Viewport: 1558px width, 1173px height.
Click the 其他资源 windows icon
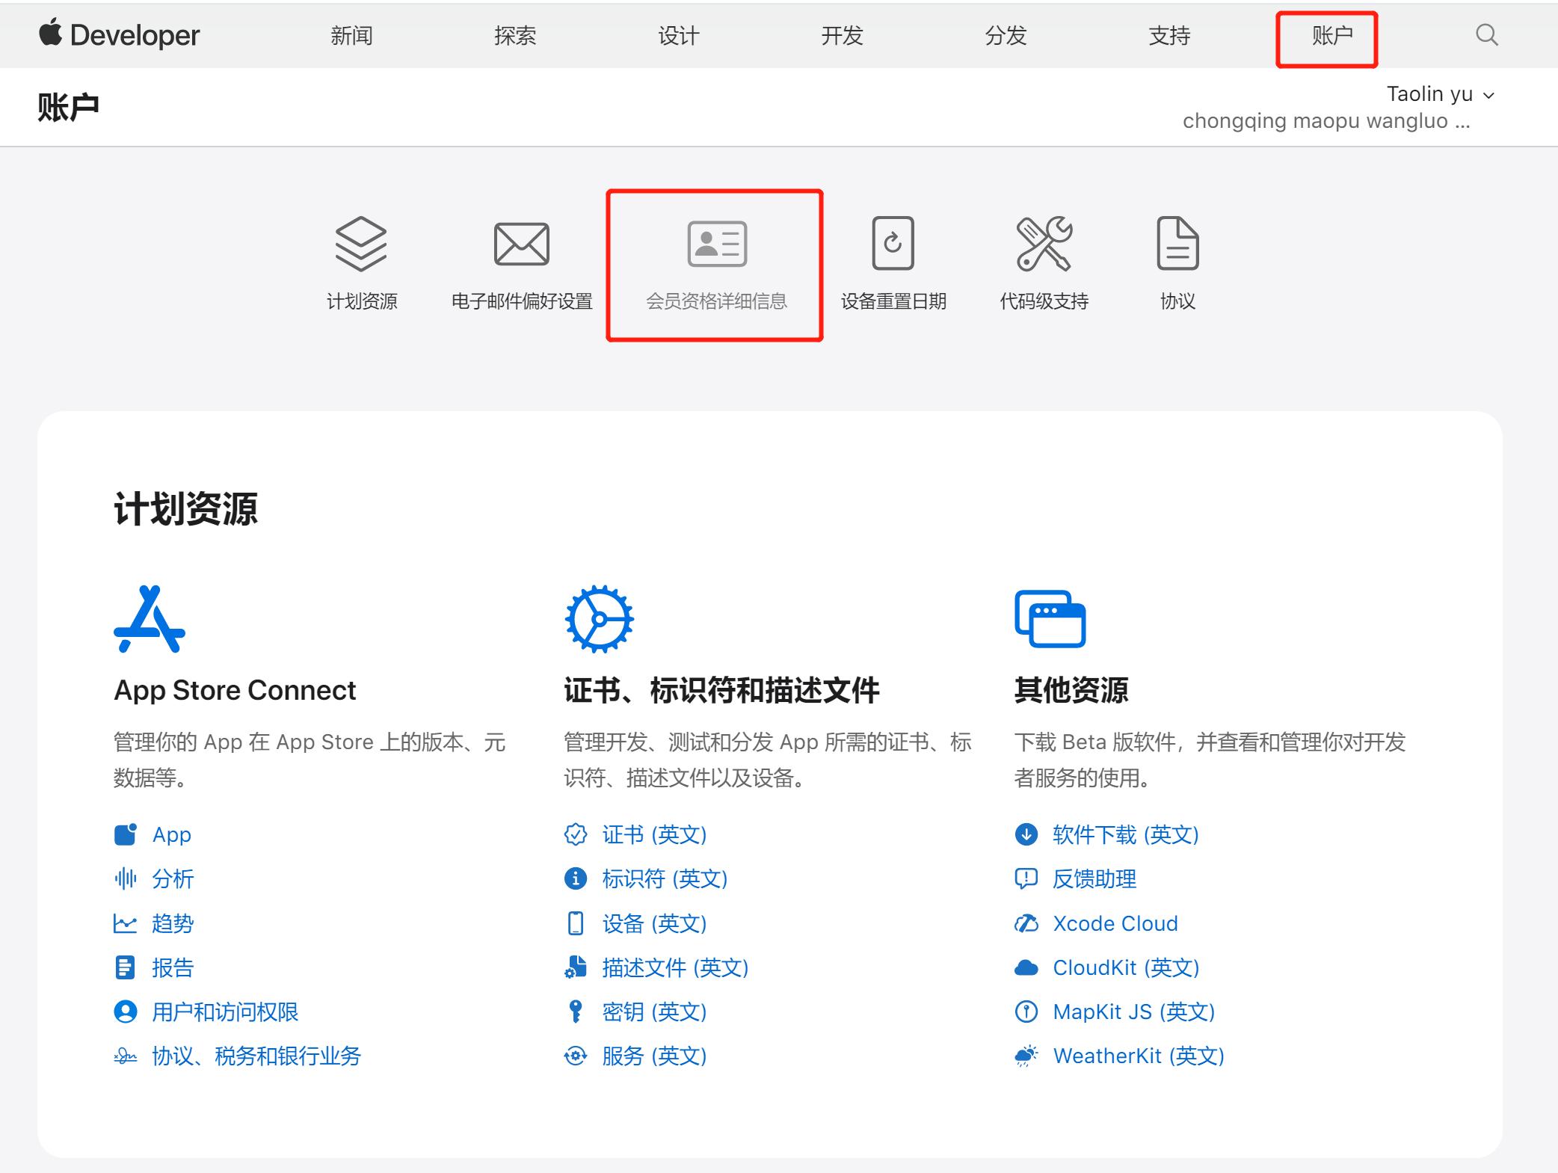point(1050,617)
